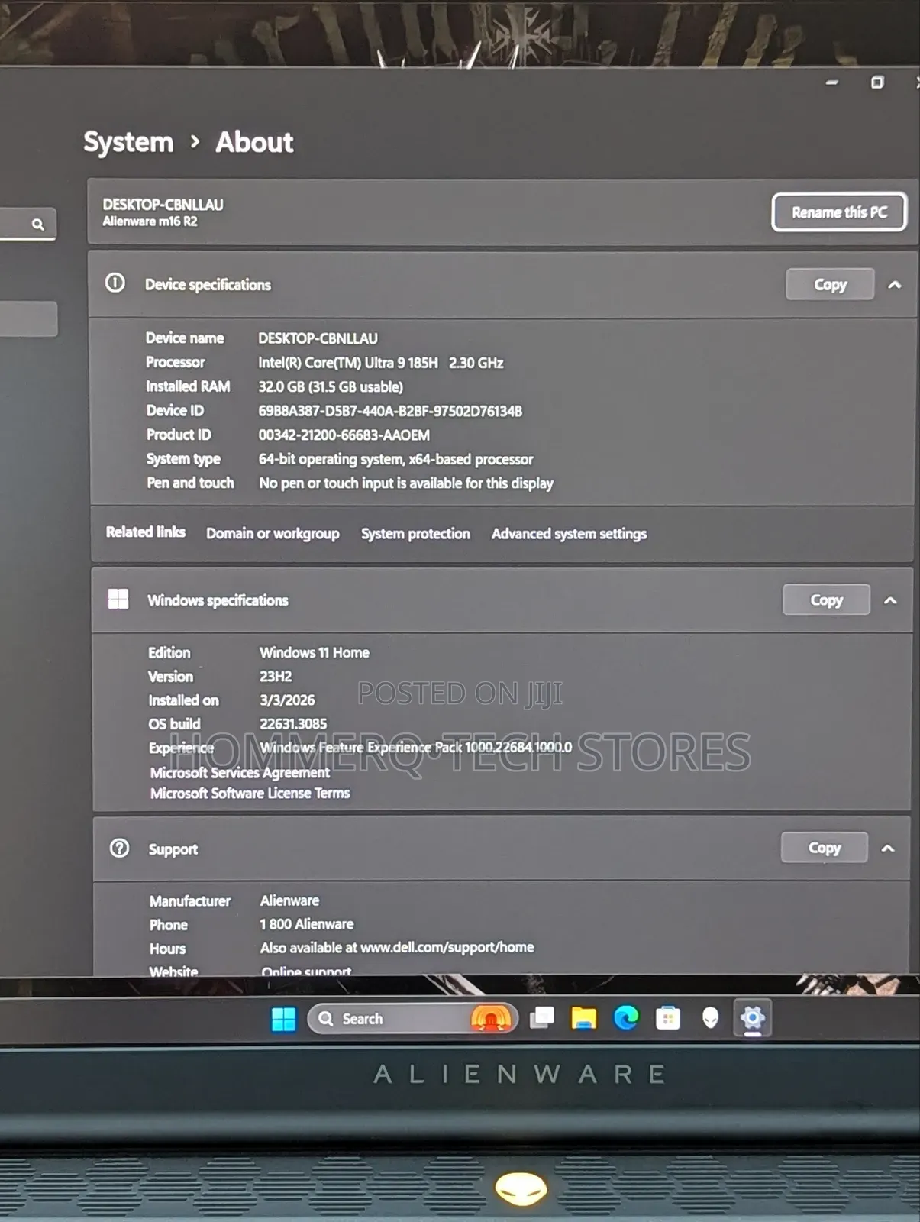Select the dell.com/support/home Hours text

point(397,948)
